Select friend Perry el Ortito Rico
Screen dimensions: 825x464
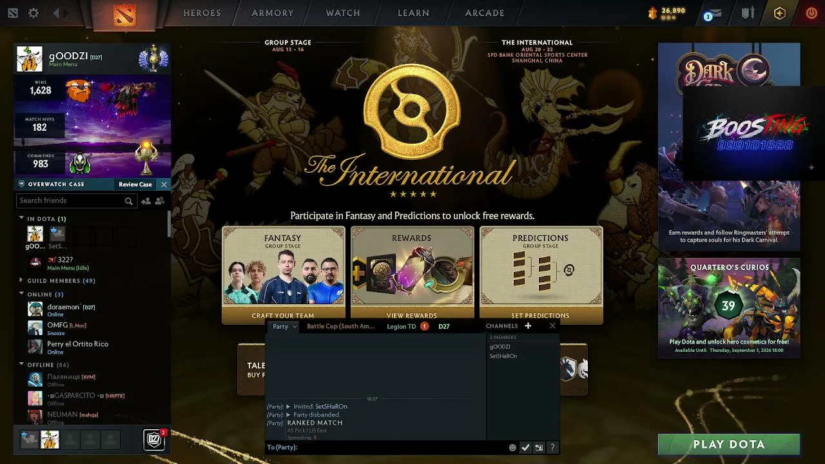coord(97,347)
